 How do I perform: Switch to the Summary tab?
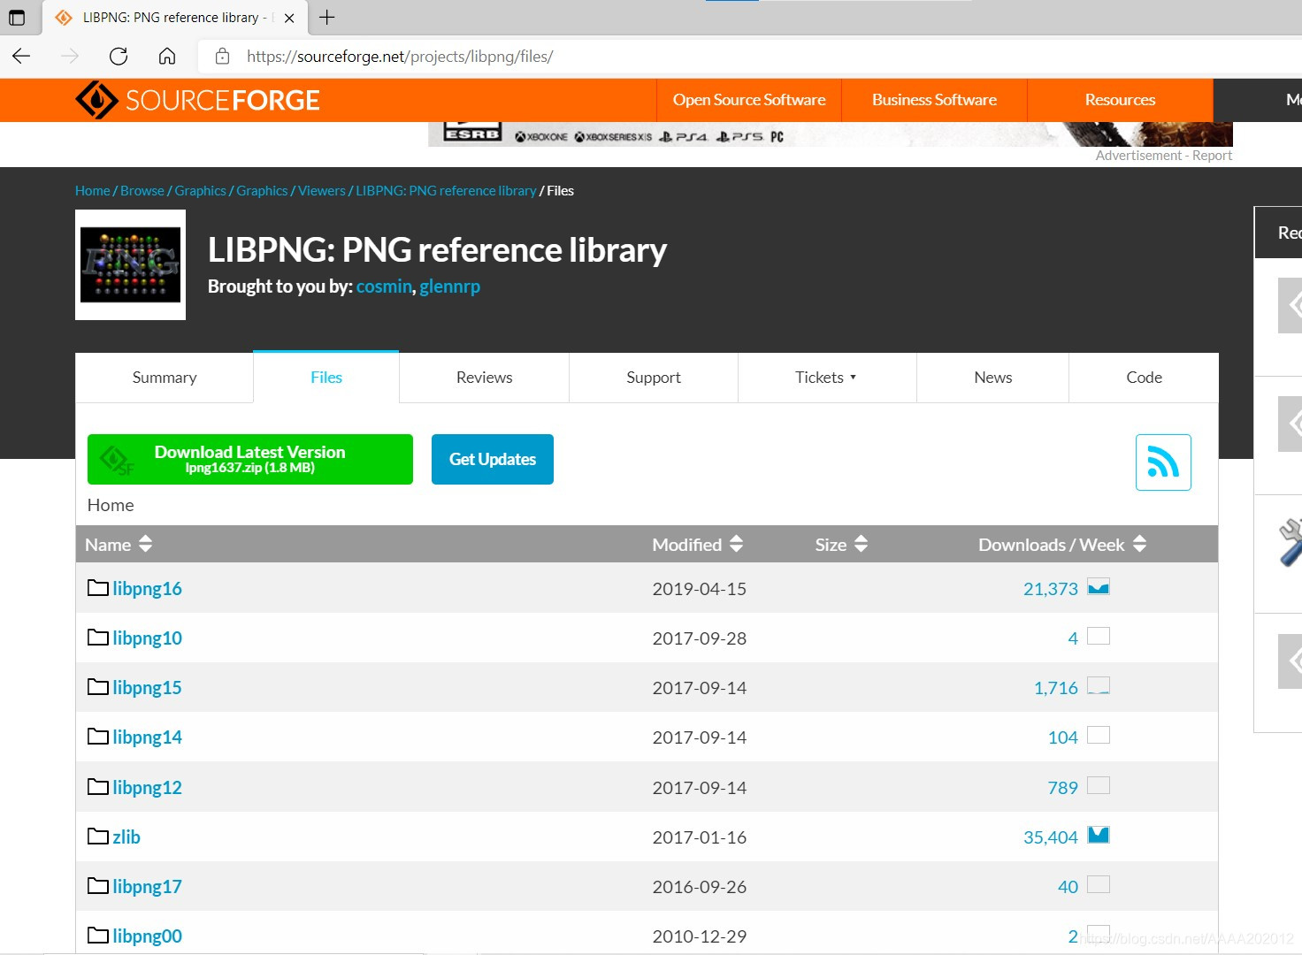coord(165,378)
